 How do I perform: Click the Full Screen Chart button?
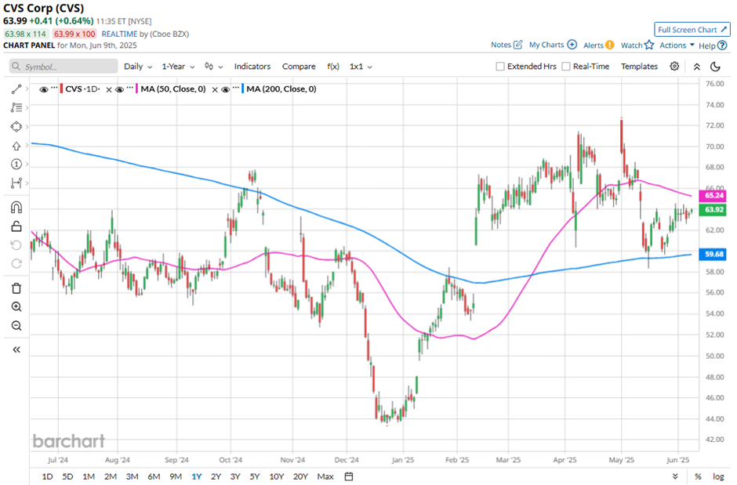692,30
